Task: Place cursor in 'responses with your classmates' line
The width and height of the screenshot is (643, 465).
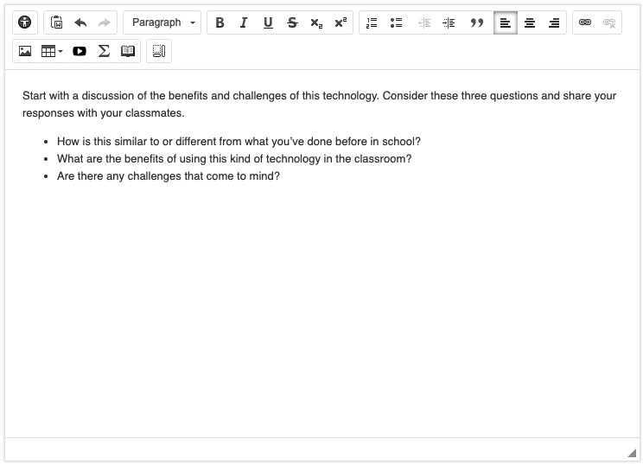Action: [x=104, y=113]
